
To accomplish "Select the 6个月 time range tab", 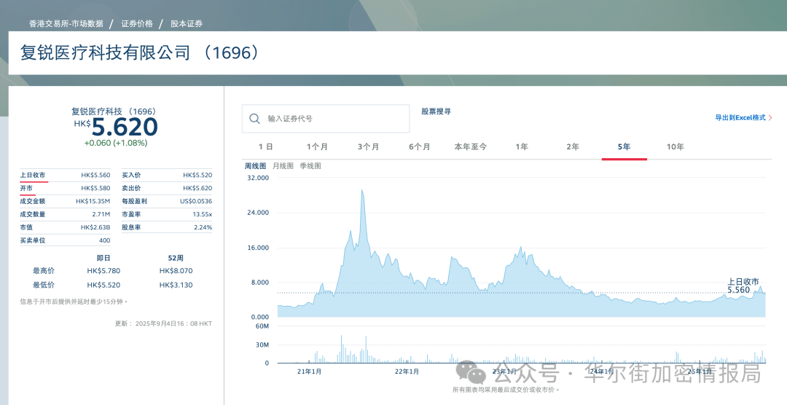I will (419, 146).
